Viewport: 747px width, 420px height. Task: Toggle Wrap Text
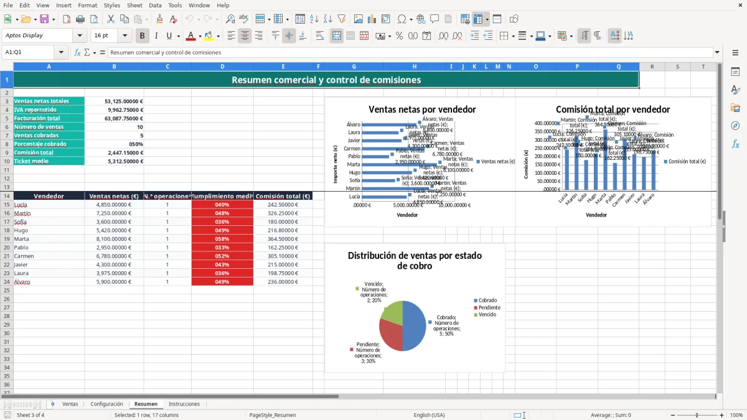[x=320, y=36]
